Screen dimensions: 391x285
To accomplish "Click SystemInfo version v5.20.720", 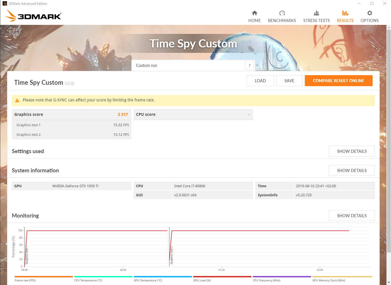I will click(x=304, y=195).
